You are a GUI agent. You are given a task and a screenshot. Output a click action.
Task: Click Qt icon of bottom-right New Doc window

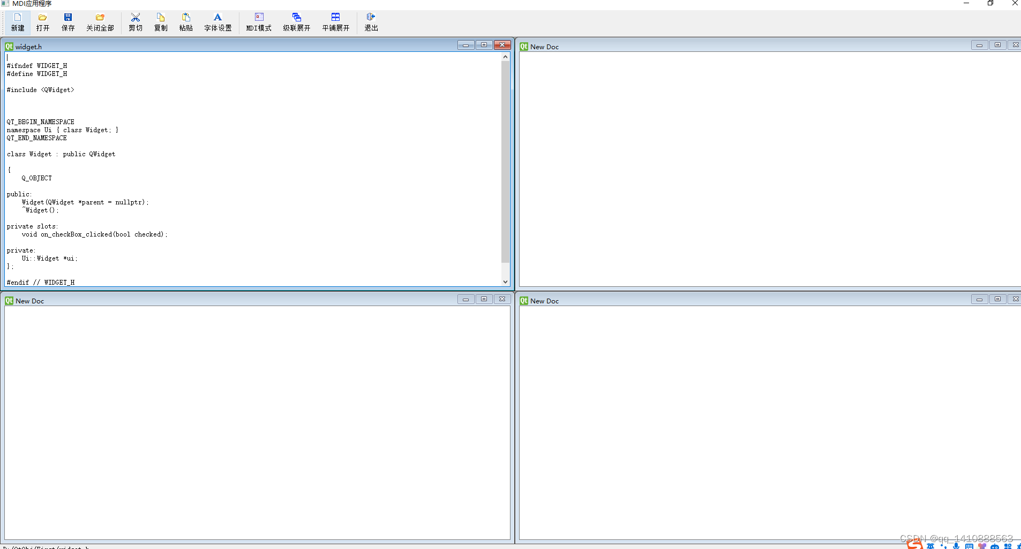pyautogui.click(x=524, y=301)
